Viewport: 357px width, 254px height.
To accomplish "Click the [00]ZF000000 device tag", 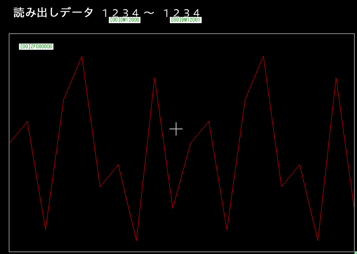I will point(36,46).
